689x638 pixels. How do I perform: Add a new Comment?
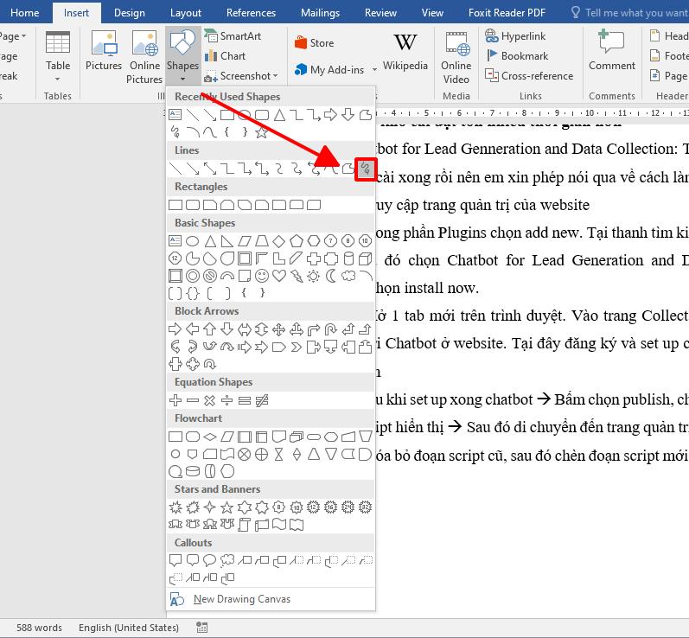[612, 49]
